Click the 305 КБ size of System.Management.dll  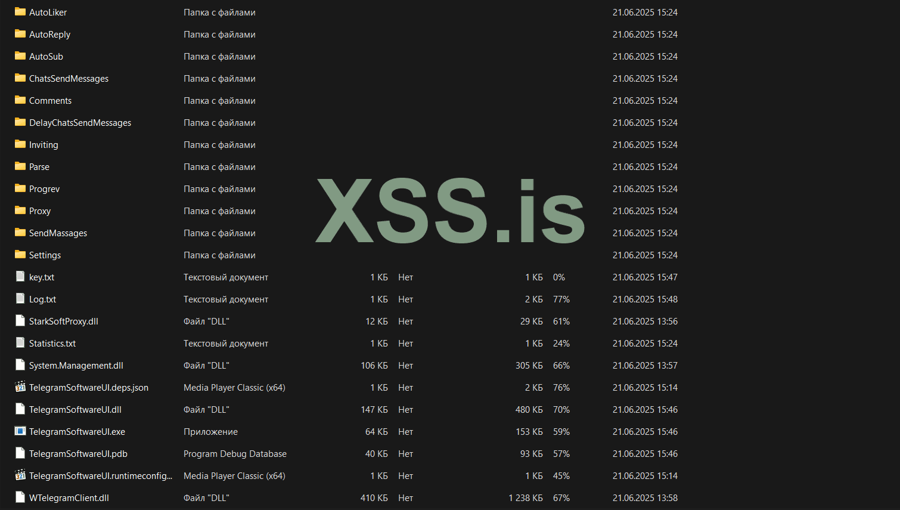click(529, 366)
